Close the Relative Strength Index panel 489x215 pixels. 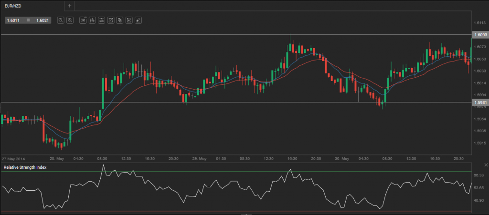(x=486, y=164)
